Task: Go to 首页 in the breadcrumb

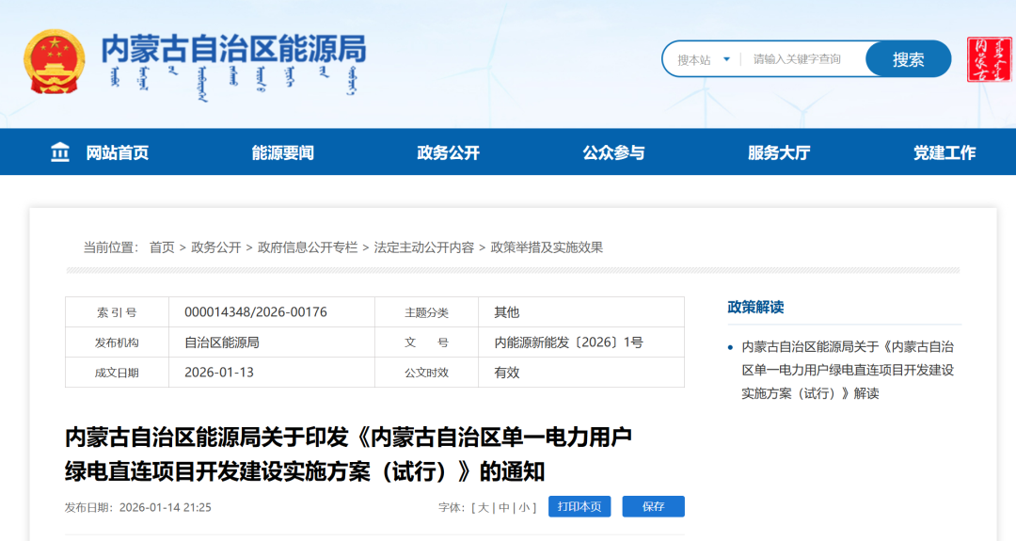Action: coord(162,247)
